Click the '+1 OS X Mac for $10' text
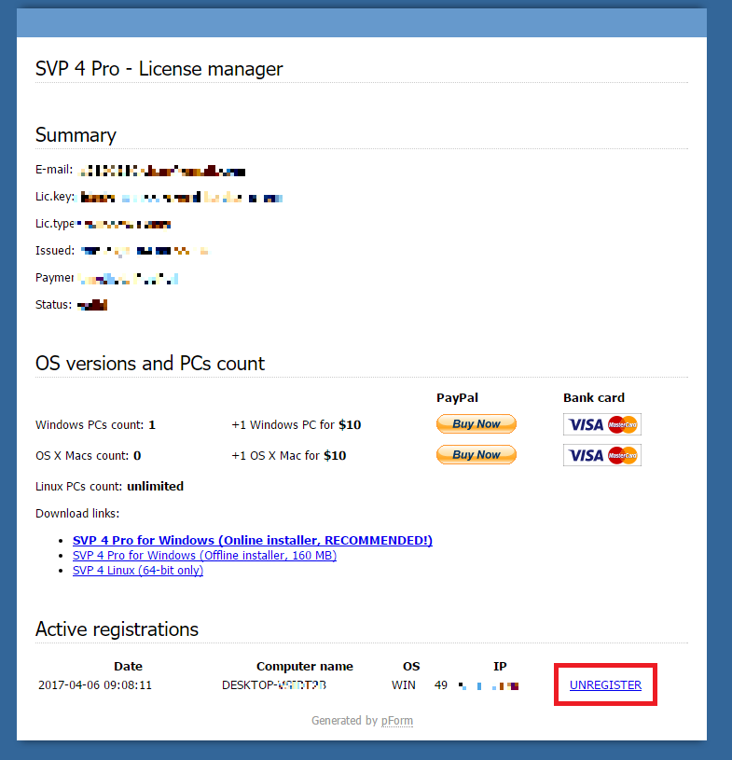 (289, 456)
